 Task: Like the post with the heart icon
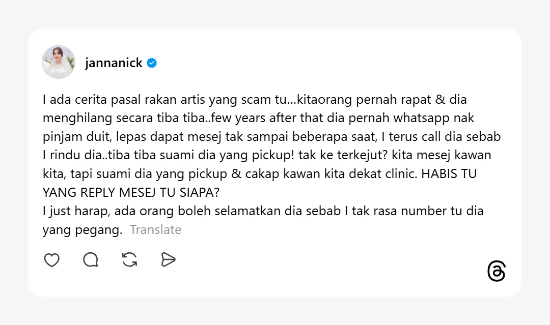52,260
